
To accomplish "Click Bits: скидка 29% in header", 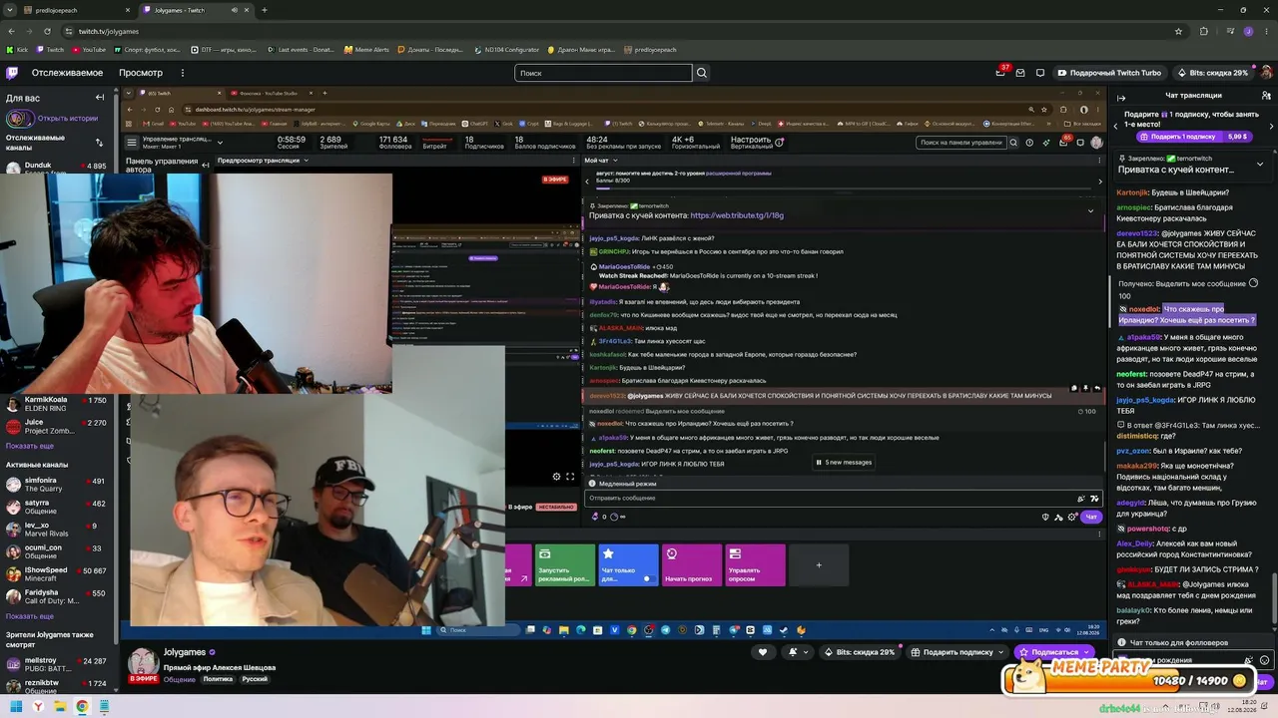I will [x=1212, y=73].
